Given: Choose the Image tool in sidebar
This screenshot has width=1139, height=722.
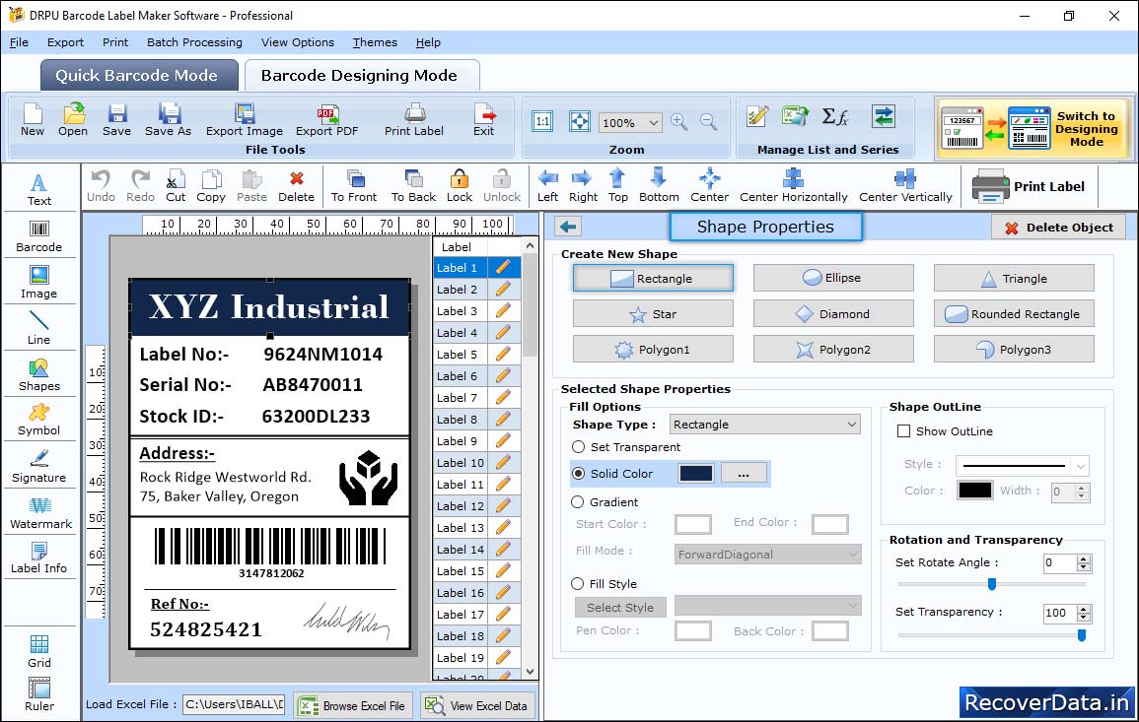Looking at the screenshot, I should click(x=39, y=283).
